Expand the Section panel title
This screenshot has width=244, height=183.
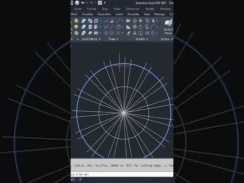pyautogui.click(x=167, y=39)
